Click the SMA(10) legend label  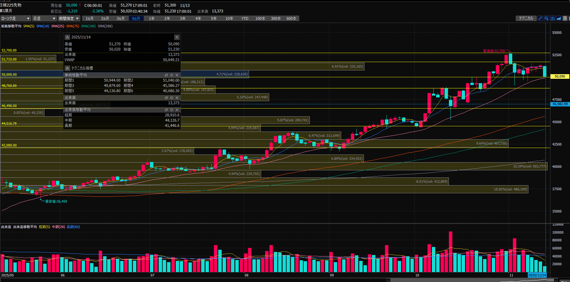pos(43,26)
